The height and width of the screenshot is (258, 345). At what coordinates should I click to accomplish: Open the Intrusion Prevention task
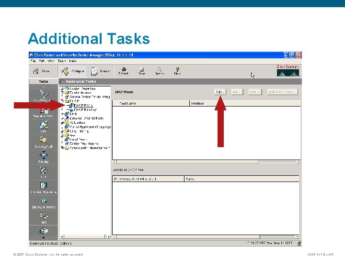[x=44, y=188]
